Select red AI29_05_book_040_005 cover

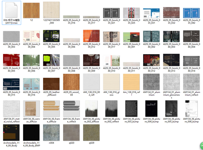point(11,60)
